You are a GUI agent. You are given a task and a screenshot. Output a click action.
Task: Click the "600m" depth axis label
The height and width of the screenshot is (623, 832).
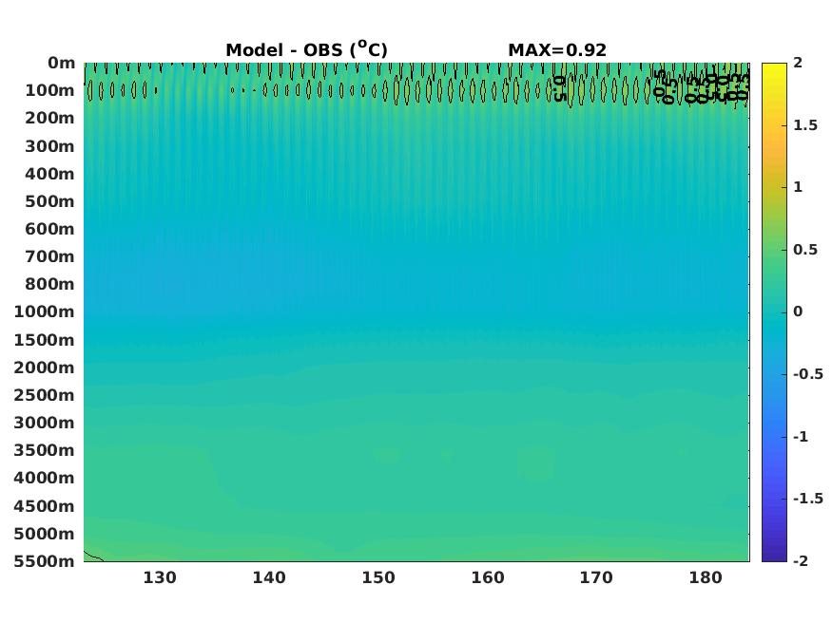(49, 229)
